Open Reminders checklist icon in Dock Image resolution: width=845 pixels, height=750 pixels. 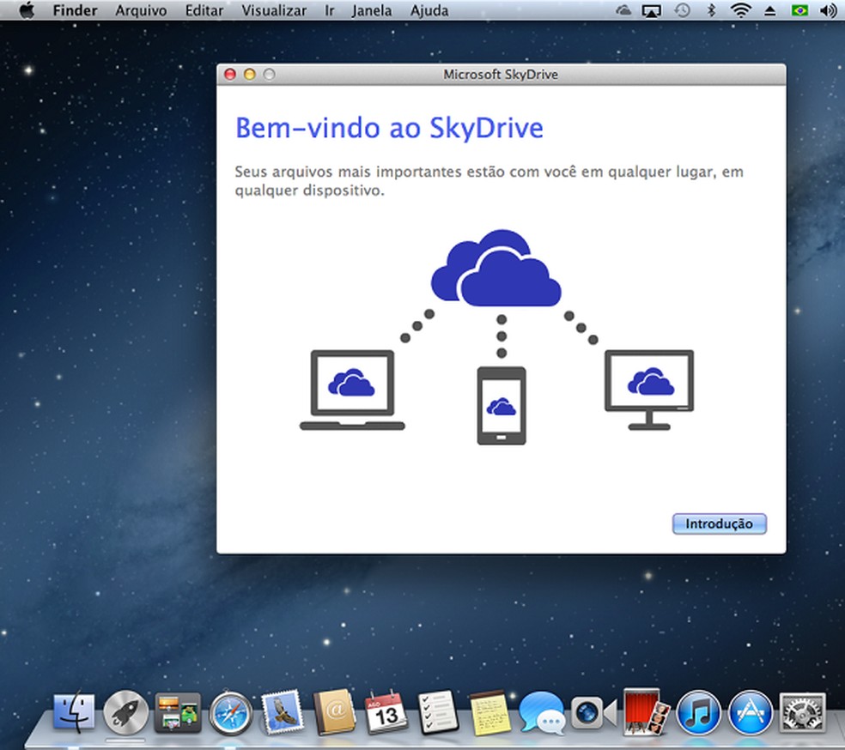pyautogui.click(x=438, y=712)
